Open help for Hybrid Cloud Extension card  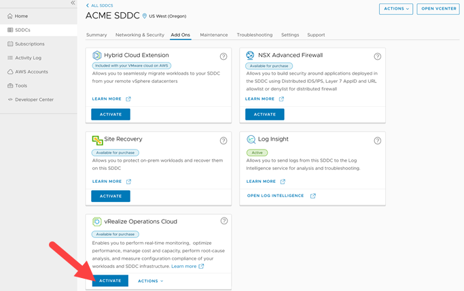[x=224, y=57]
